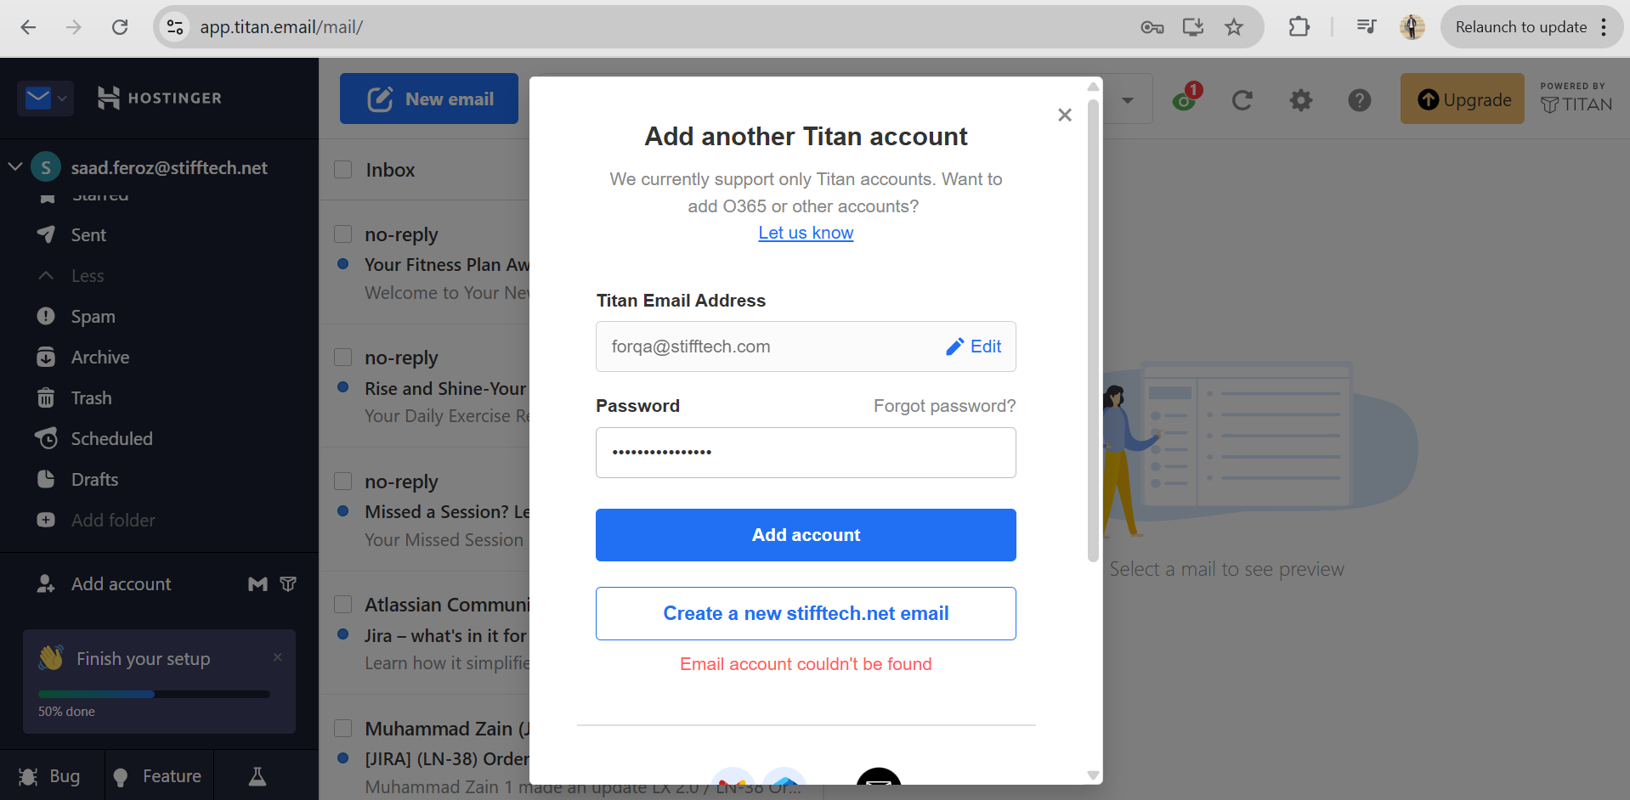1630x800 pixels.
Task: Click the notification icon with red badge
Action: [x=1186, y=99]
